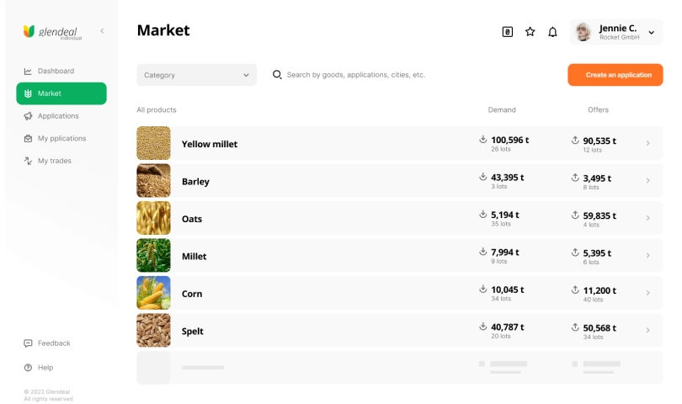Click the search magnifier icon
The width and height of the screenshot is (682, 404).
coord(277,75)
